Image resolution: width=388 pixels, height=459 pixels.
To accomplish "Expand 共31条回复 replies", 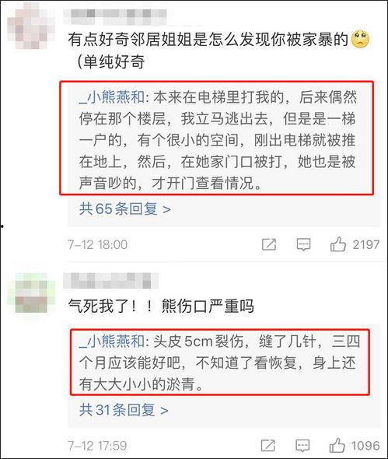I will (x=124, y=410).
